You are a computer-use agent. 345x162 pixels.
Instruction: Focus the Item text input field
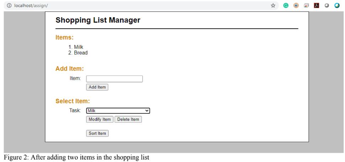114,79
